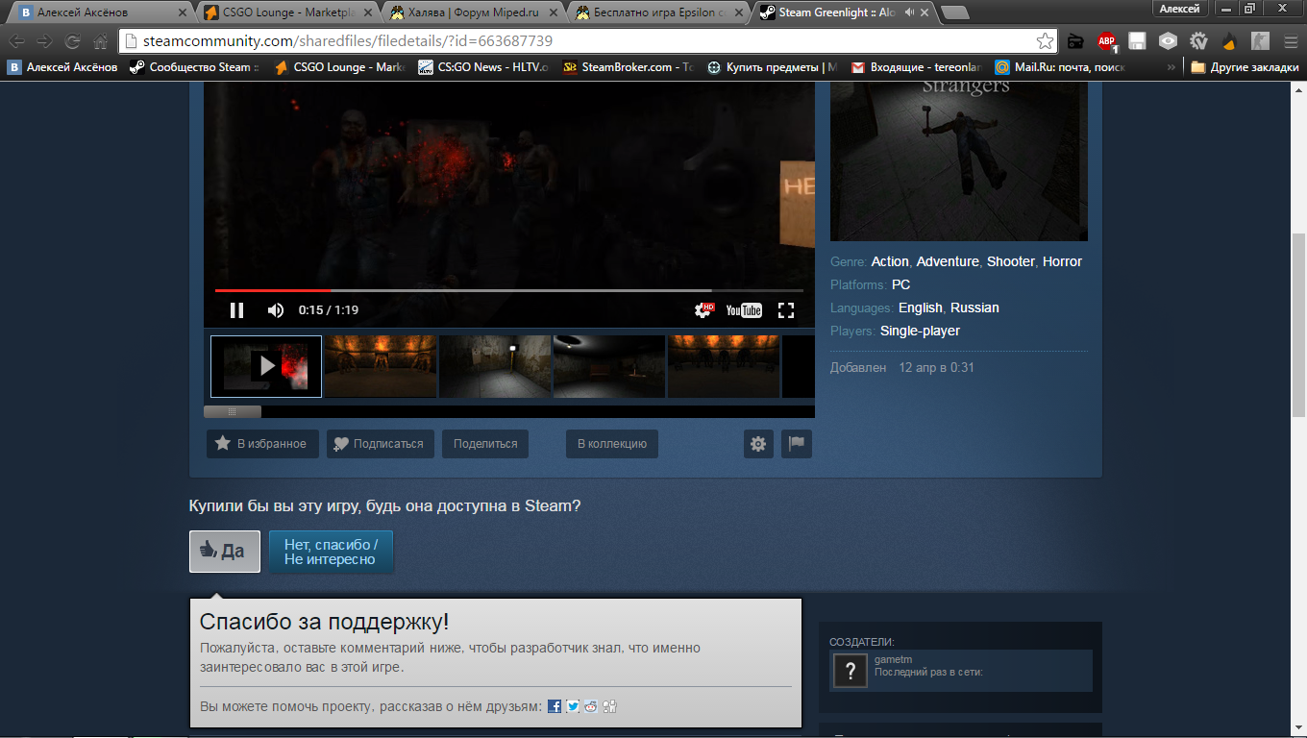This screenshot has width=1307, height=738.
Task: Click the thumbnail strip scrollbar handle
Action: [x=232, y=411]
